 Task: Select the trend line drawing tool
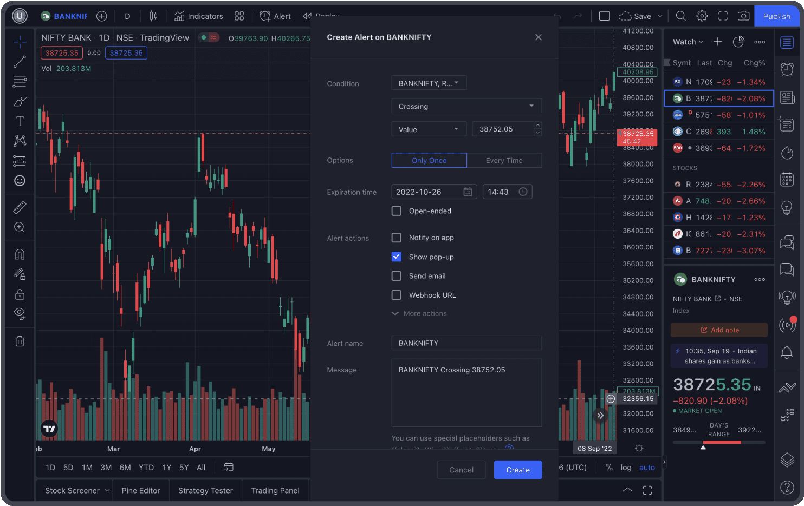click(20, 62)
